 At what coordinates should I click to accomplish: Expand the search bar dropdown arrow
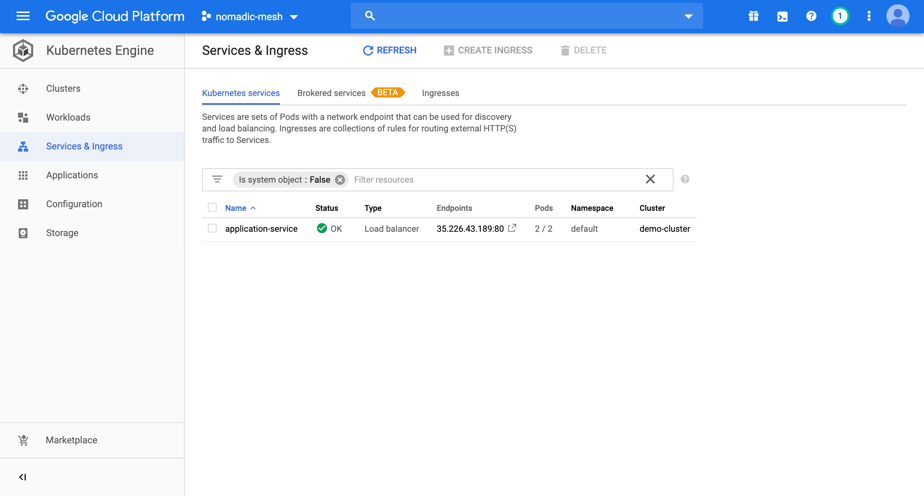coord(688,16)
